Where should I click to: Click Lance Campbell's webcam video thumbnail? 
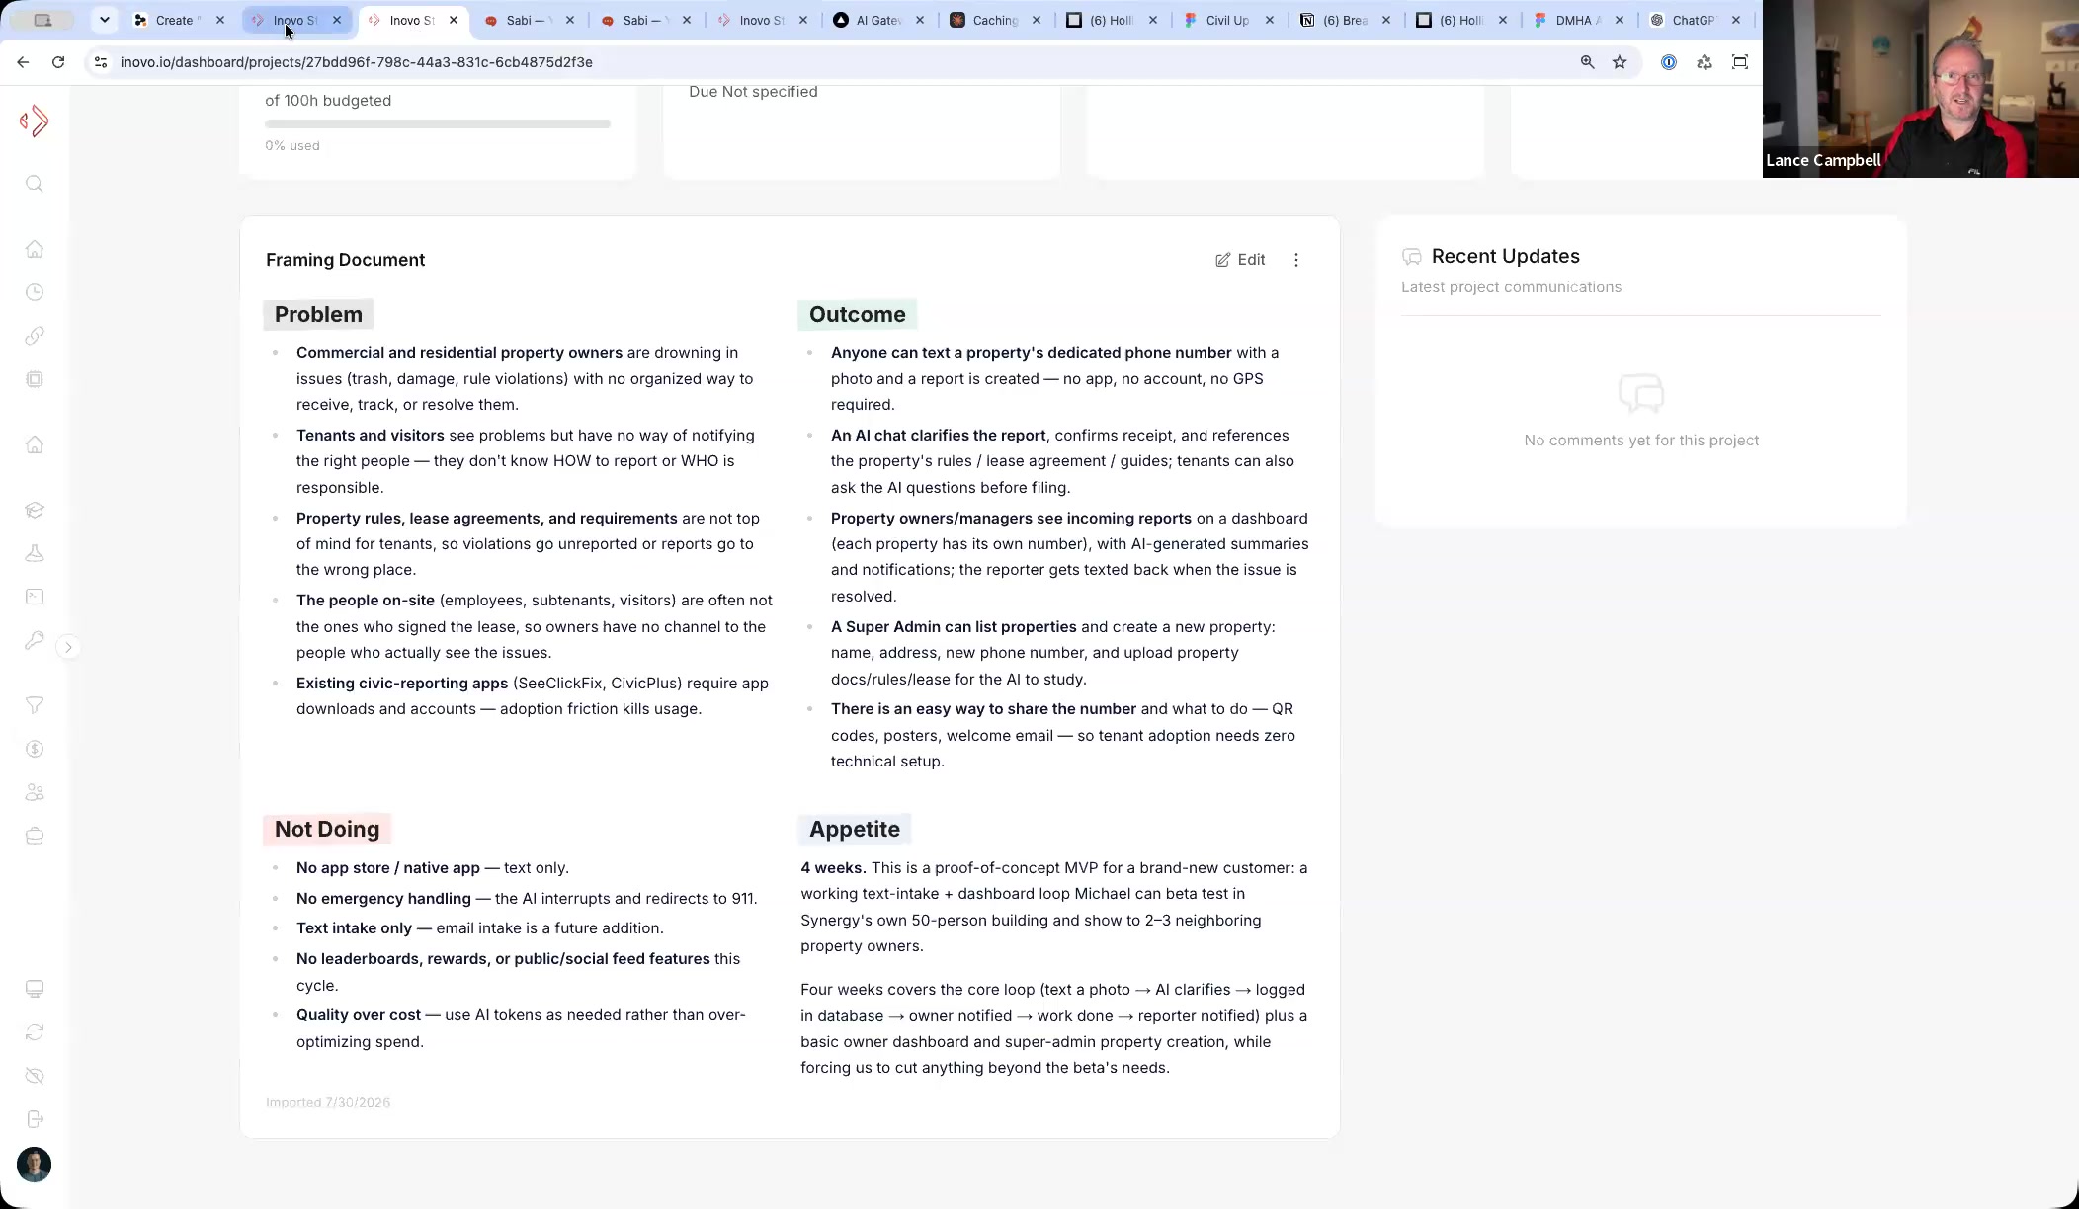(x=1920, y=89)
